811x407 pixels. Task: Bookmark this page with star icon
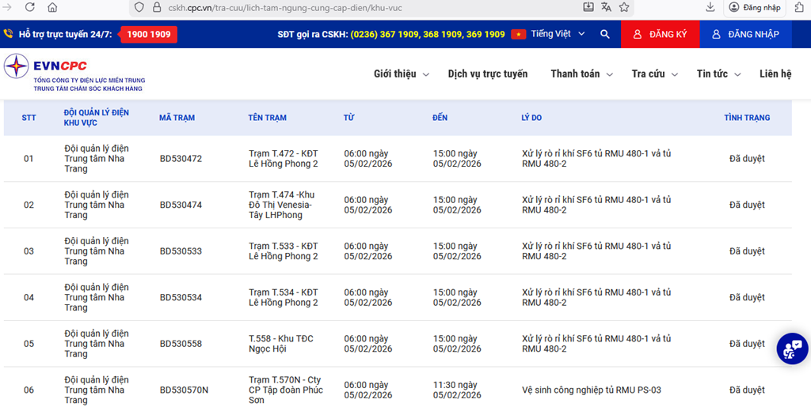624,7
